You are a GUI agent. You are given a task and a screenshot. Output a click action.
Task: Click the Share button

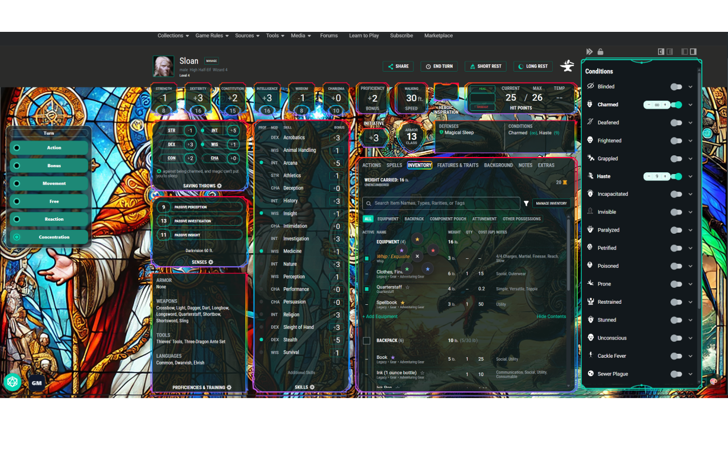pos(398,66)
